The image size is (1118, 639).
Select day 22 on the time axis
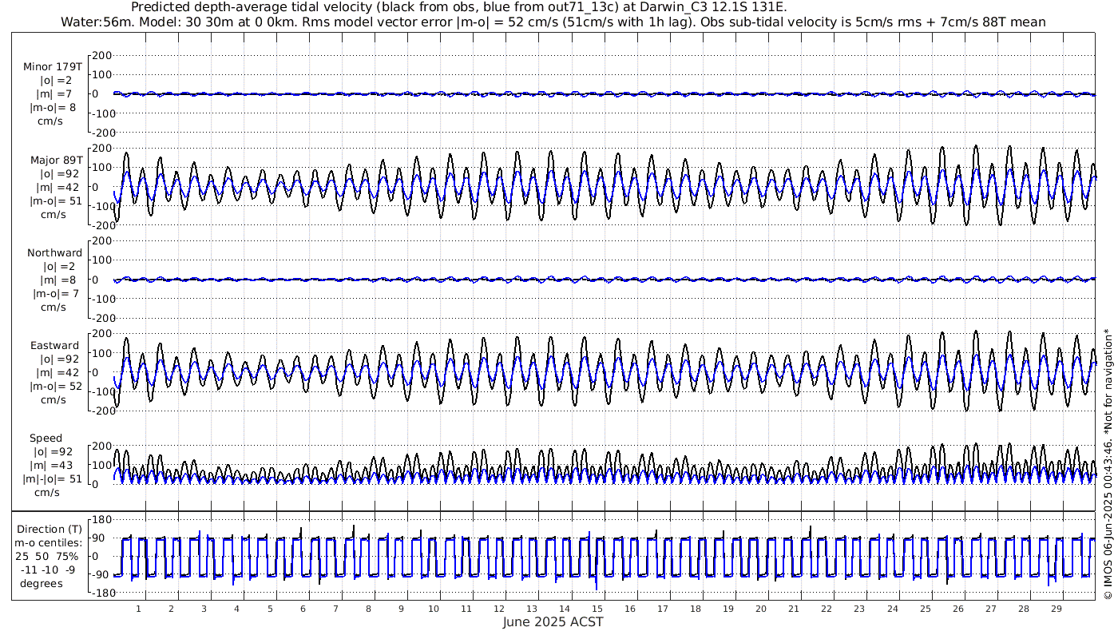pos(827,609)
